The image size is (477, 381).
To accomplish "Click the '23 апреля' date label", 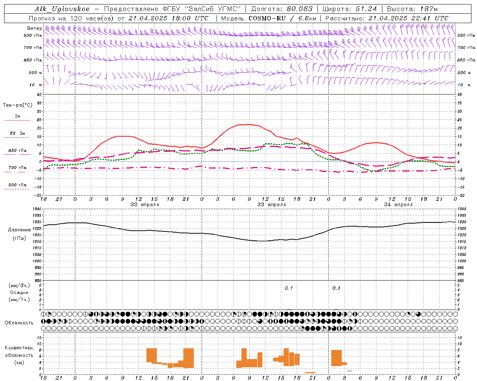I will 272,205.
